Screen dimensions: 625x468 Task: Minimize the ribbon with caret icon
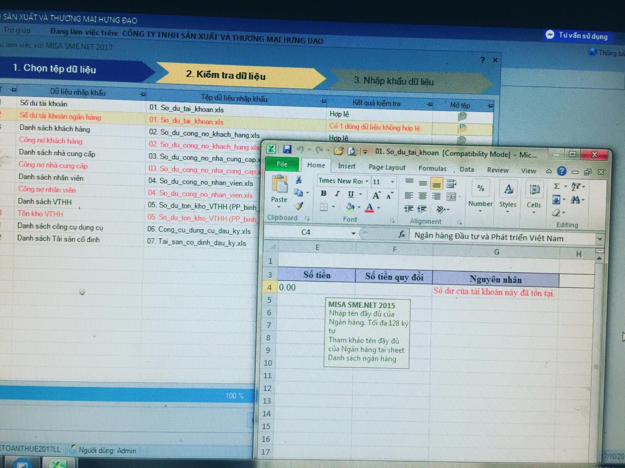tap(548, 171)
